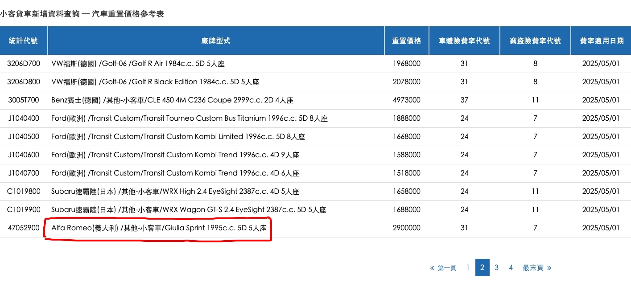Image resolution: width=631 pixels, height=290 pixels.
Task: Click the Benz CLE 450 Coupe description
Action: click(172, 100)
